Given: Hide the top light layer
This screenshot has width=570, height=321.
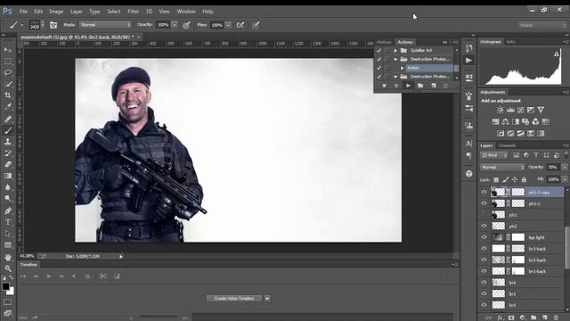Looking at the screenshot, I should 484,237.
